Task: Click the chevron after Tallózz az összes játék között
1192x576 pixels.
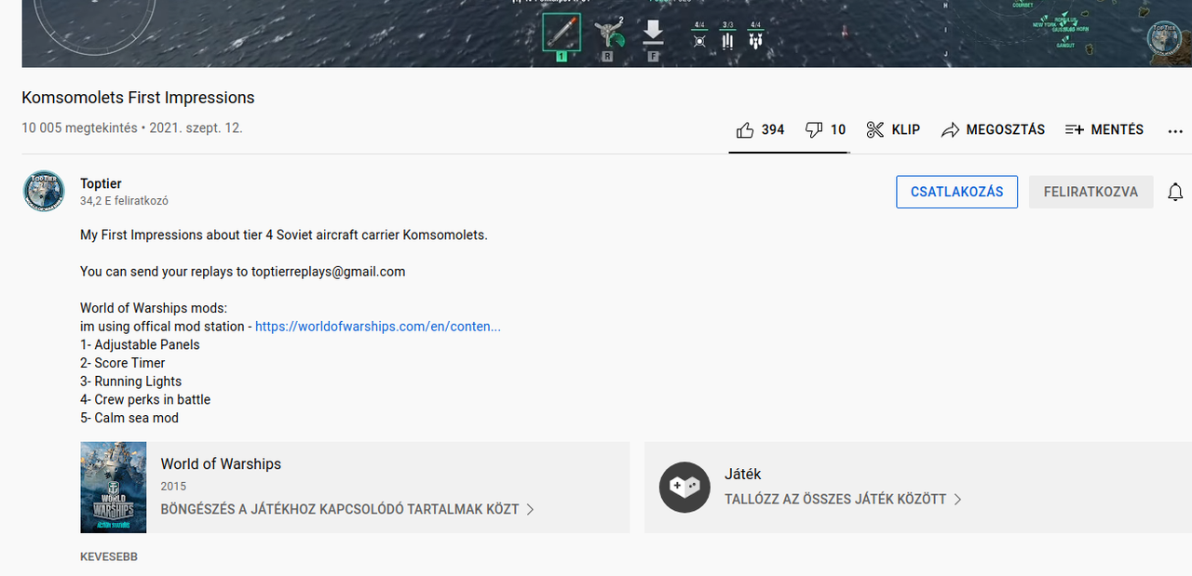Action: 957,500
